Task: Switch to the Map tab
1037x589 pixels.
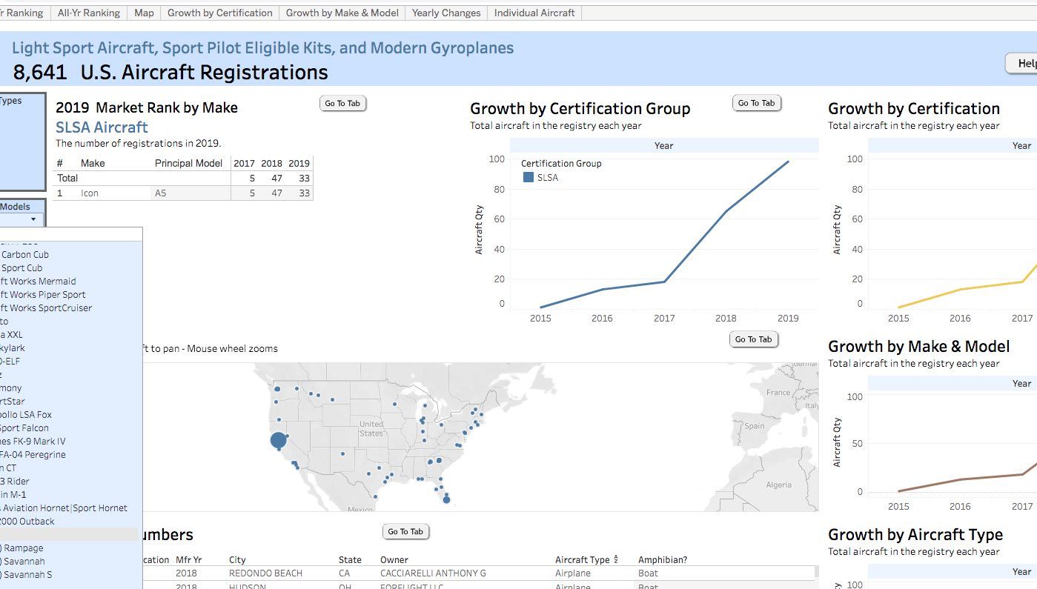Action: pos(144,13)
